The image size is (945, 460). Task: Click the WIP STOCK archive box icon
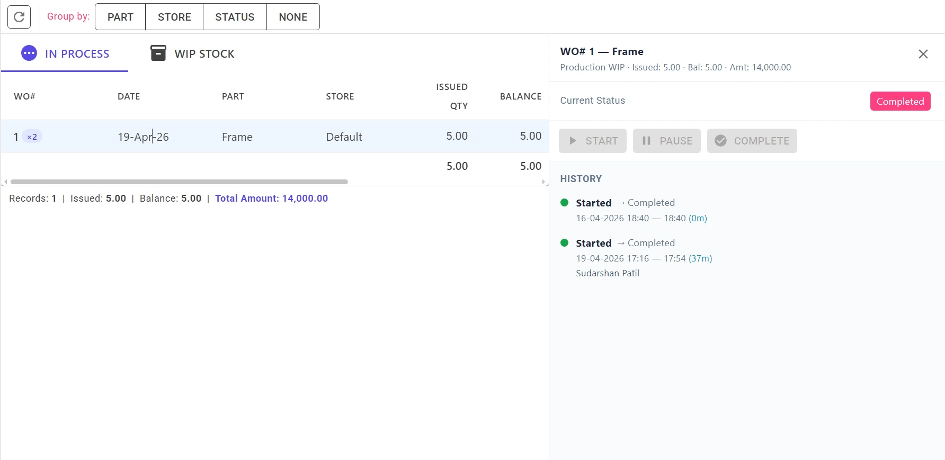coord(158,53)
